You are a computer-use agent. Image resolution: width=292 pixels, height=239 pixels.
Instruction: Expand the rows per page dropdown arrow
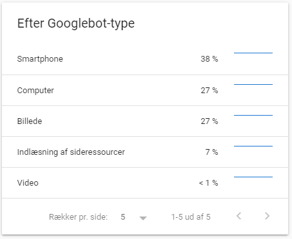coord(143,218)
